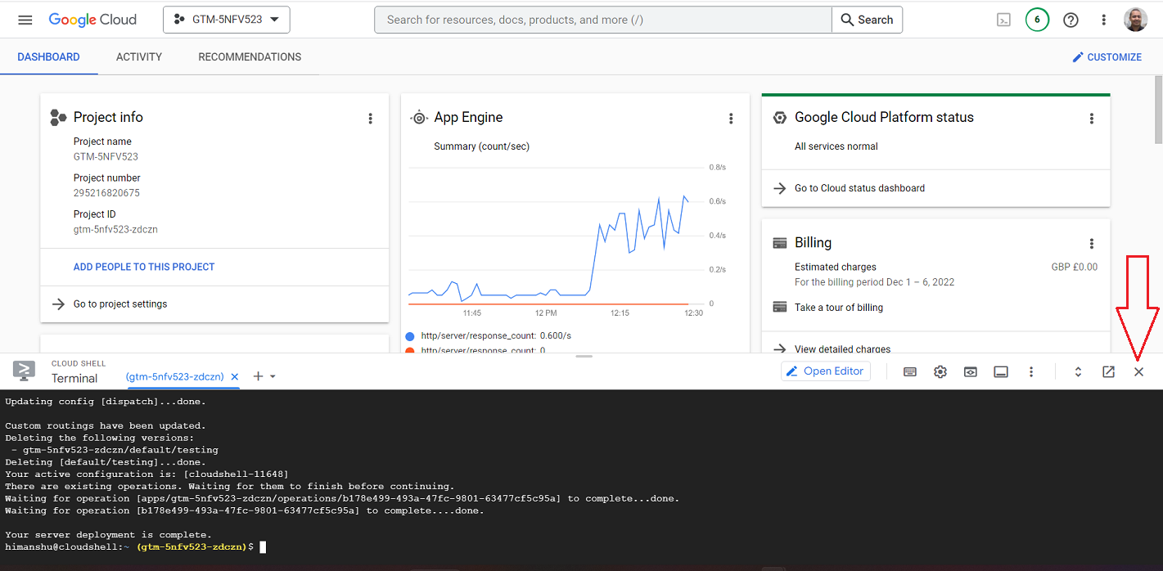Activate Cloud Shell icon in top bar
This screenshot has height=571, width=1163.
point(1003,20)
